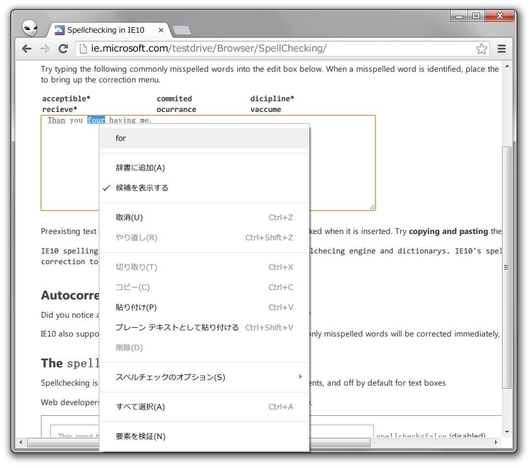Click the IE10 favicon on the tab

pos(59,30)
